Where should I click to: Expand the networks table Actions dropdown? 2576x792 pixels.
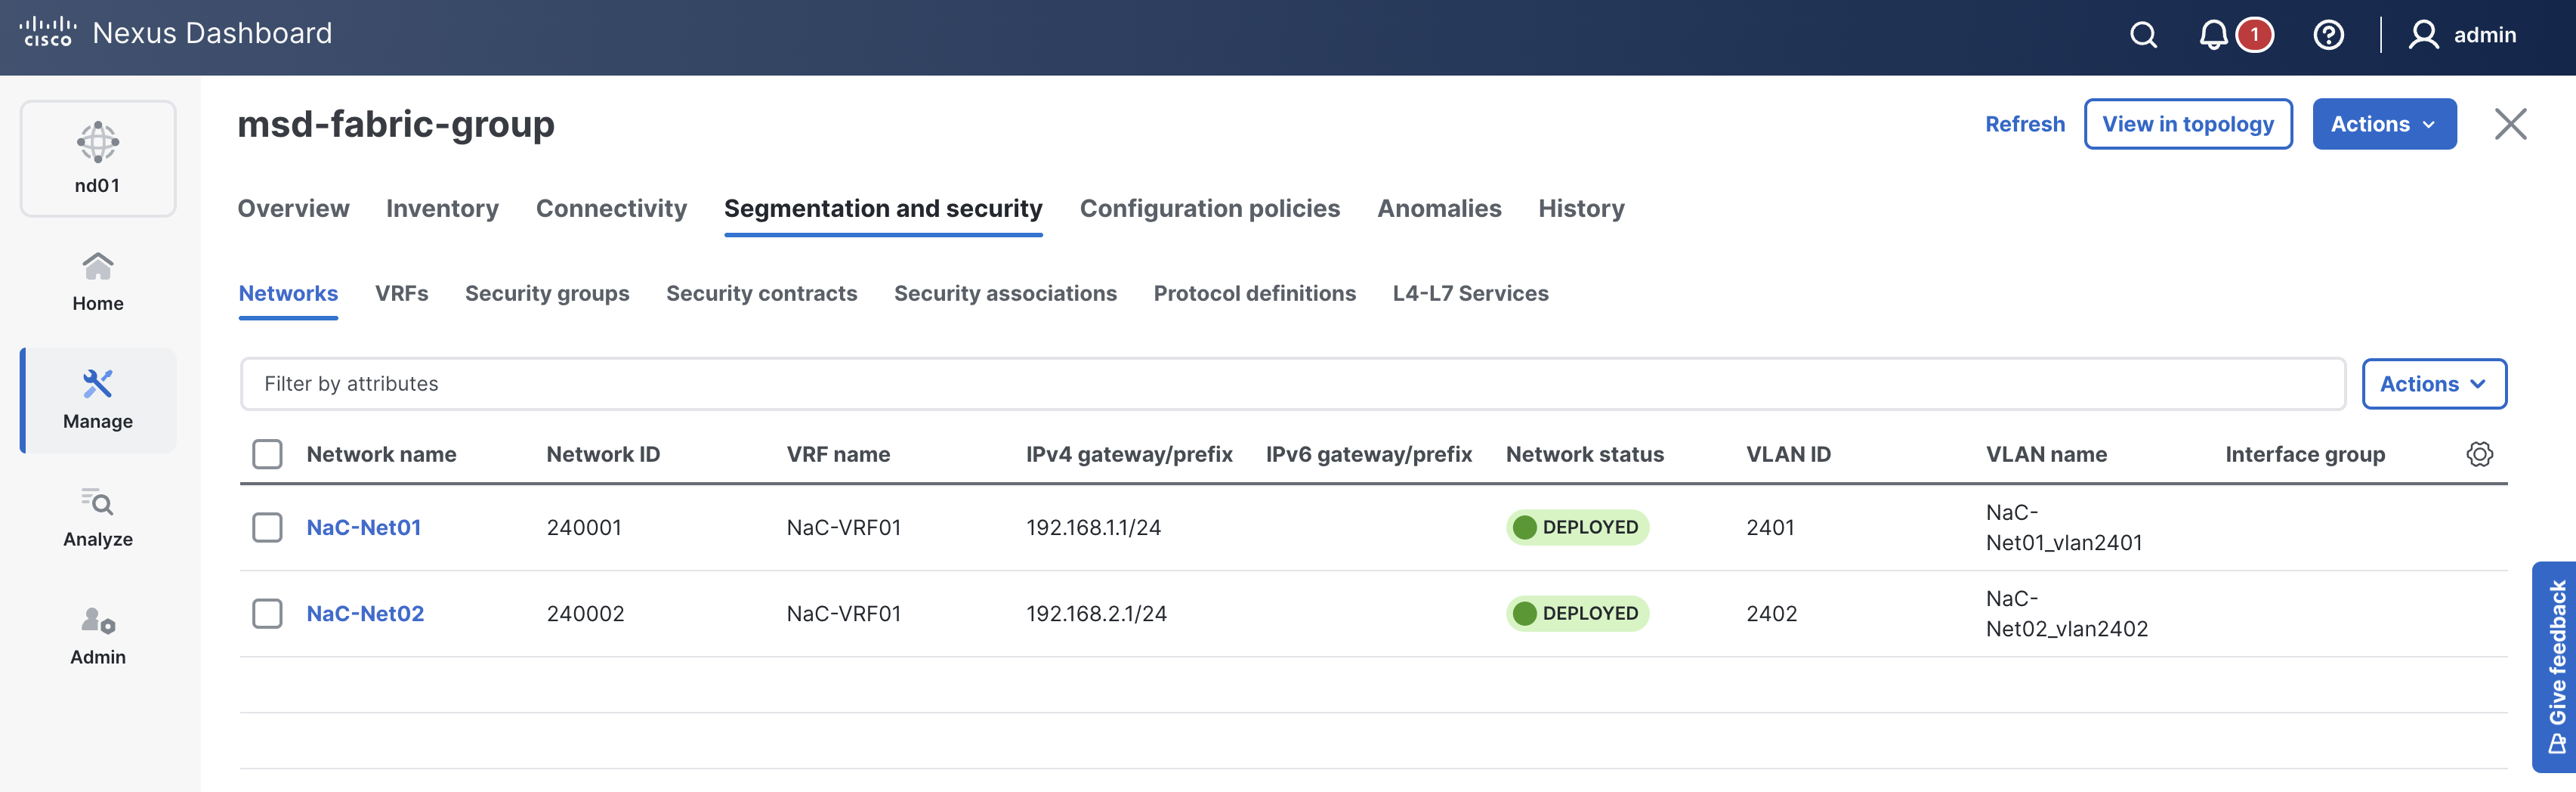coord(2433,384)
